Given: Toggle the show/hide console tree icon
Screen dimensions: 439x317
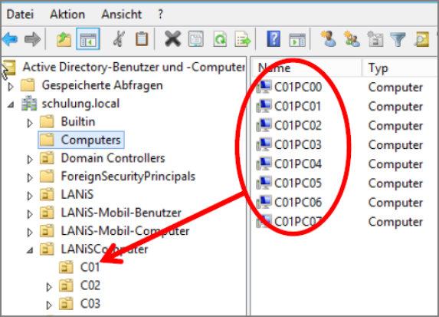Looking at the screenshot, I should point(88,39).
